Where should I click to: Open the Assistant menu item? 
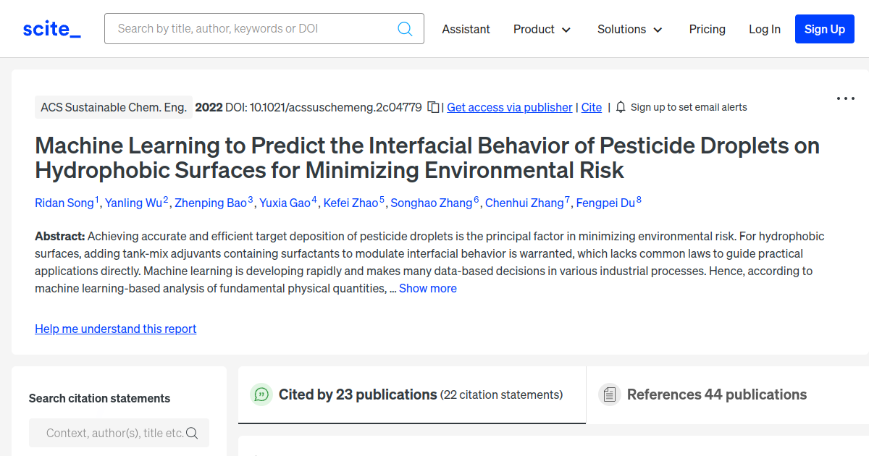click(466, 29)
